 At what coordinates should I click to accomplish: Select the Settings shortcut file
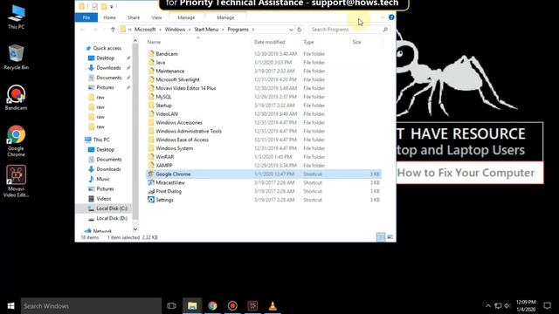point(164,200)
